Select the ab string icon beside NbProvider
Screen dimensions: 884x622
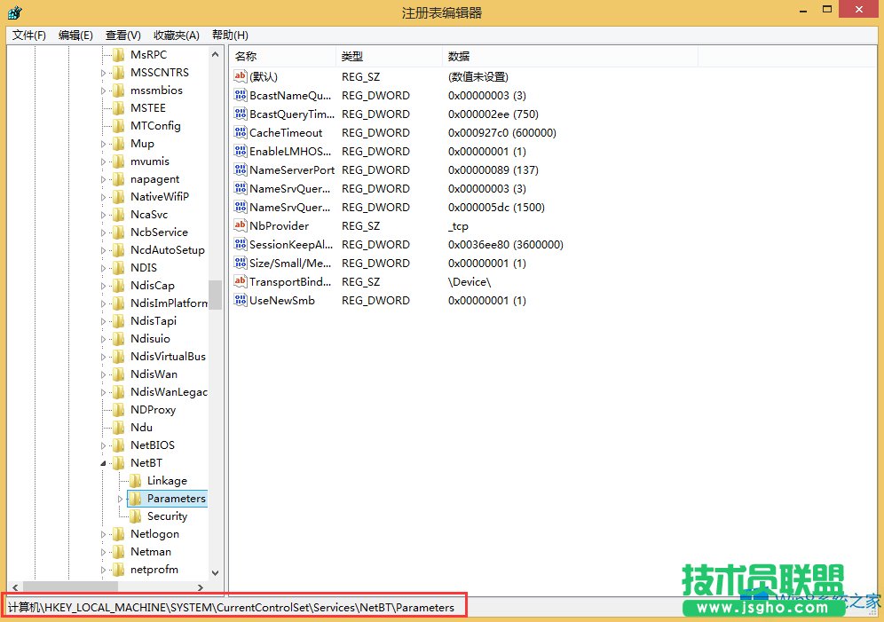239,225
